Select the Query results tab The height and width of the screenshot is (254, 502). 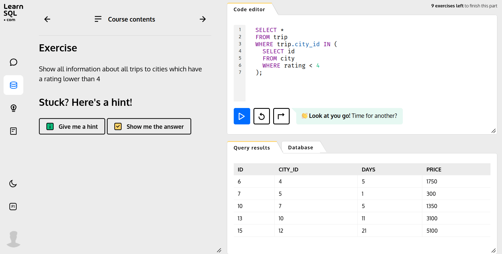(252, 148)
